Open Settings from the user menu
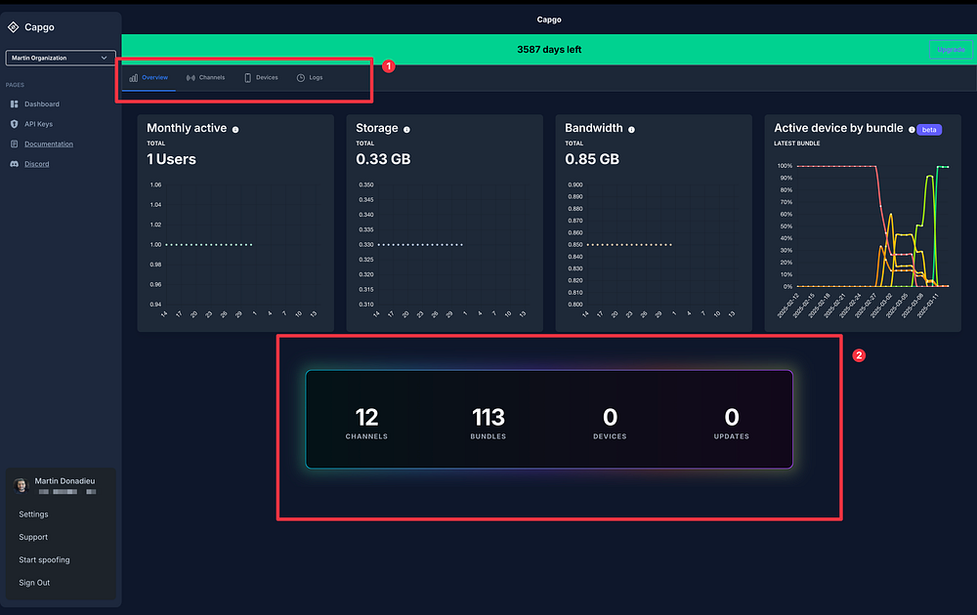The height and width of the screenshot is (615, 977). (33, 514)
